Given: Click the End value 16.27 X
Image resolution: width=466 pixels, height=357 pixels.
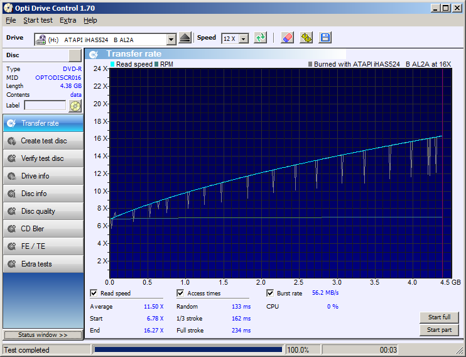Looking at the screenshot, I should coord(154,330).
